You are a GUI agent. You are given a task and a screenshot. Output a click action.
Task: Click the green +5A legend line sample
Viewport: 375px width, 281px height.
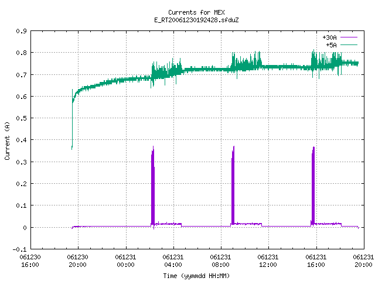click(349, 44)
